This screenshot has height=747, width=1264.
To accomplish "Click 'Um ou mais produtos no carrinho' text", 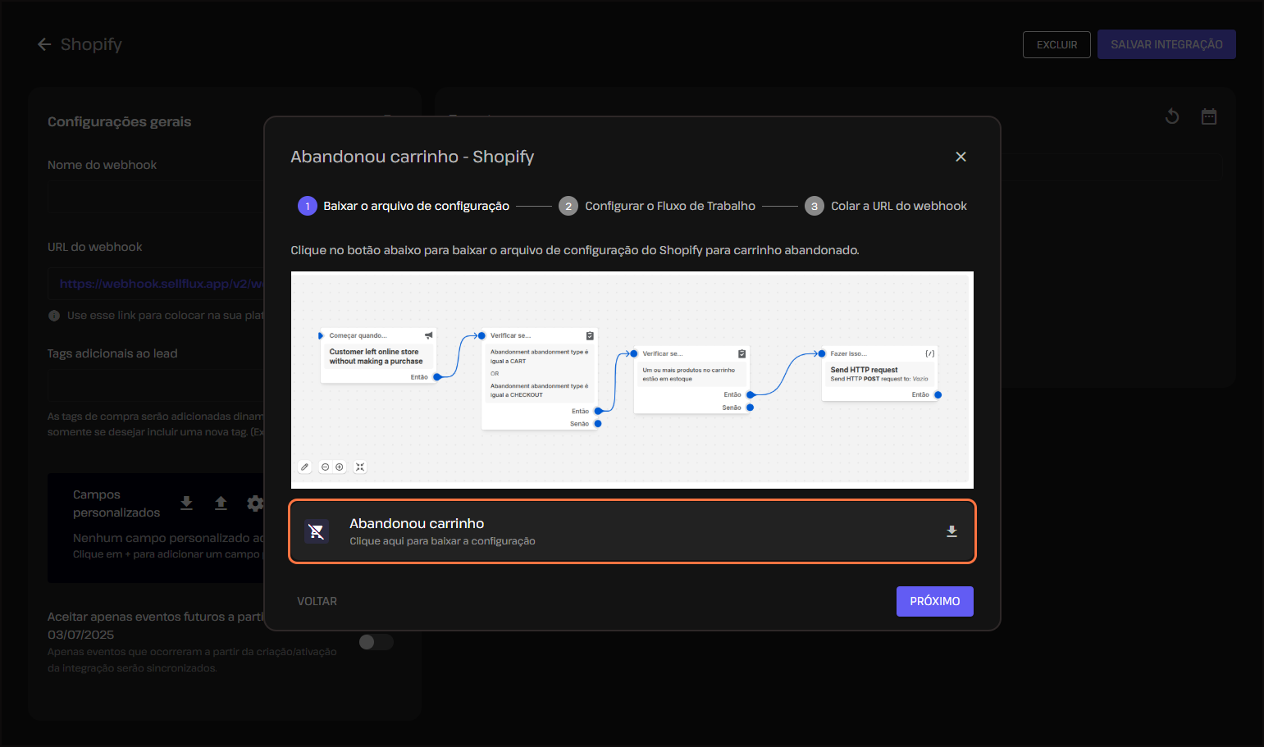I will click(688, 374).
